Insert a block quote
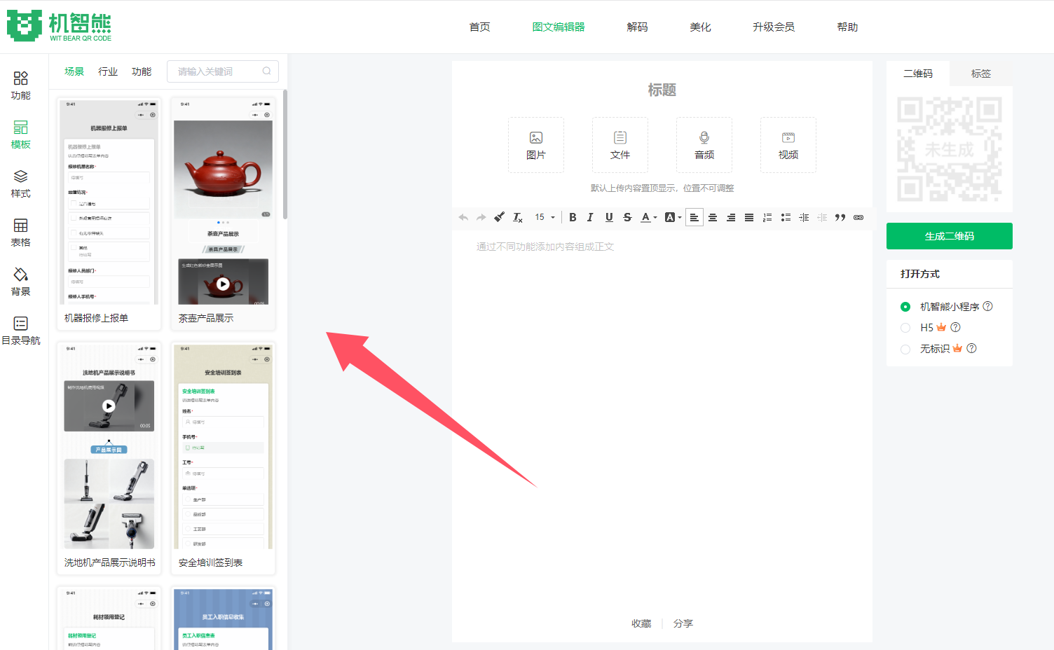This screenshot has width=1054, height=650. (840, 217)
